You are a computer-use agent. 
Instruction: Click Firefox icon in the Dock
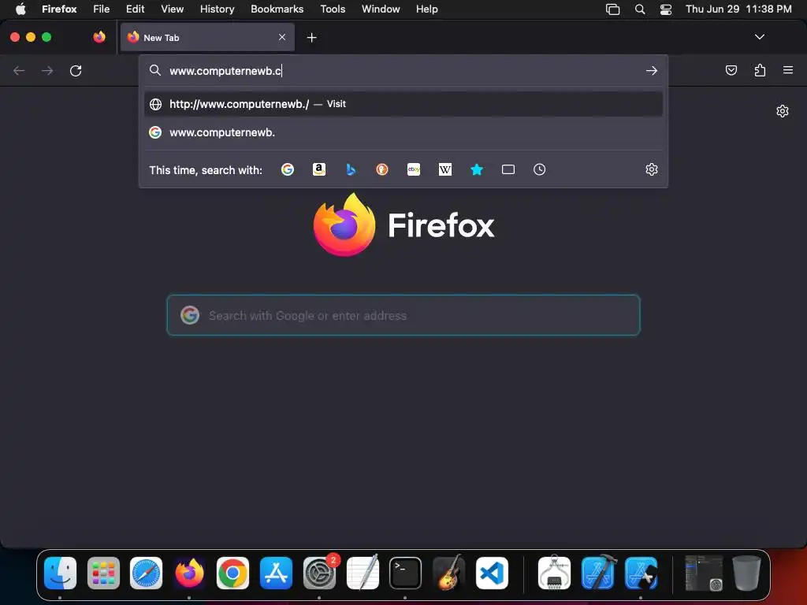(189, 573)
